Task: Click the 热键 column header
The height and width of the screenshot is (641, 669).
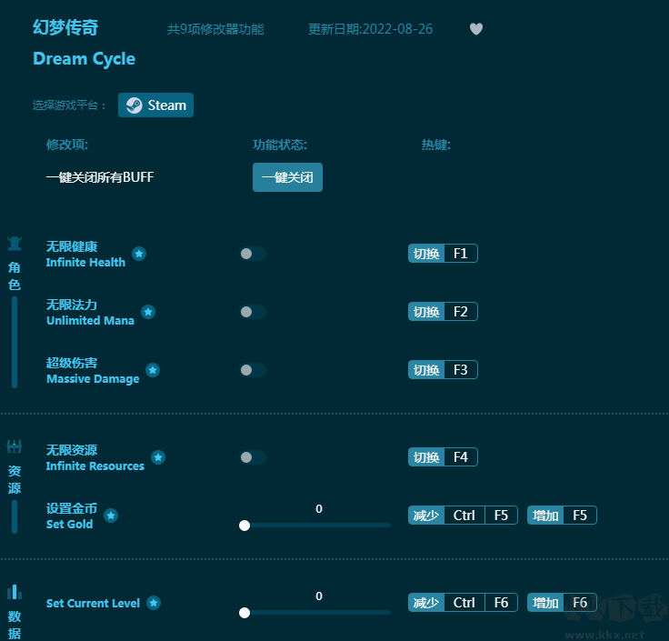Action: pyautogui.click(x=436, y=145)
